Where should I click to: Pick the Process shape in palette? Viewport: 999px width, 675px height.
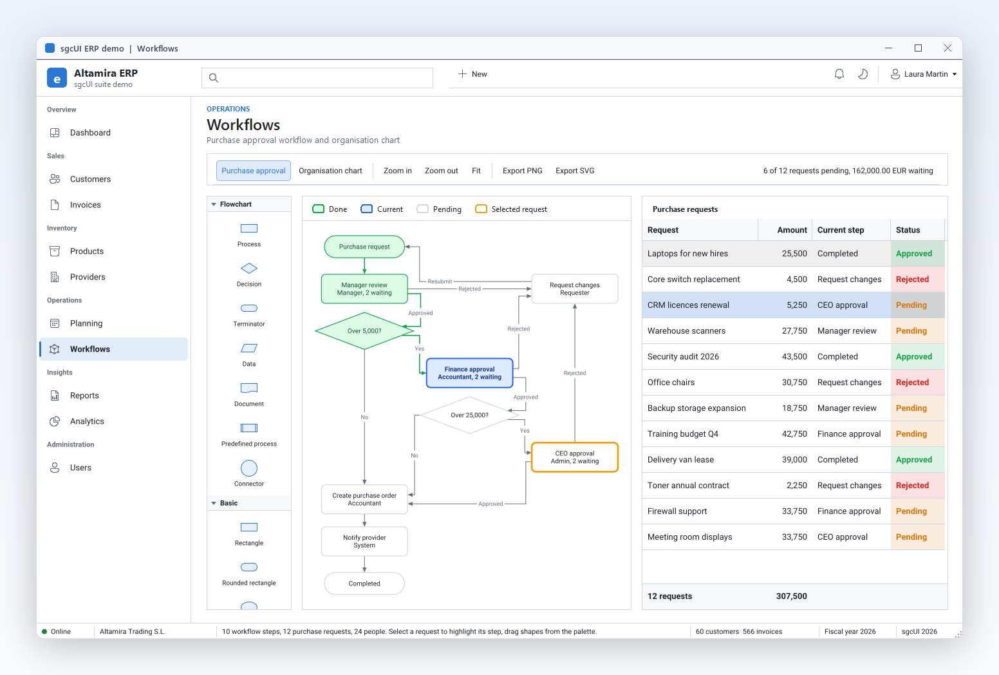tap(249, 229)
